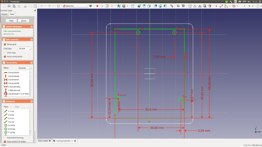This screenshot has width=262, height=147.
Task: Open the Draw style dropdown arrow
Action: click(128, 6)
